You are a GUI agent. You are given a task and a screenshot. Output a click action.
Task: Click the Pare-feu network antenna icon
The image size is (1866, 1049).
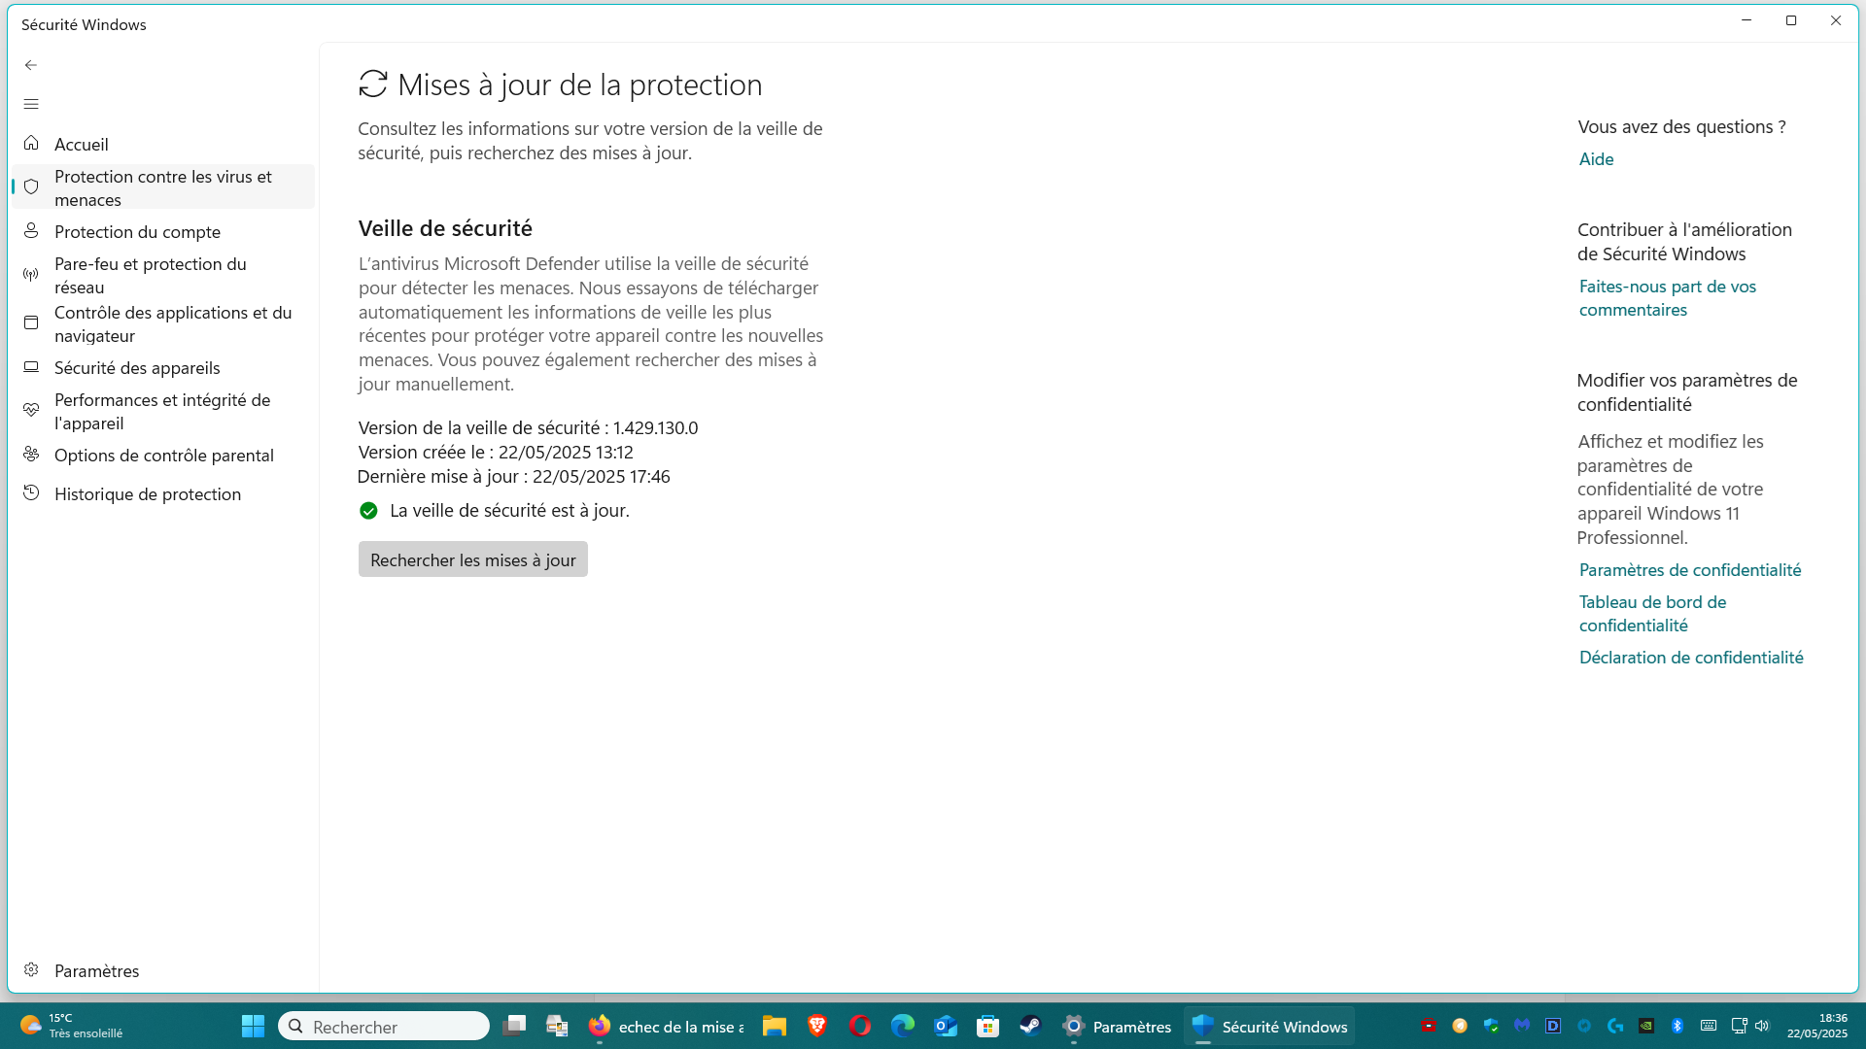[31, 275]
